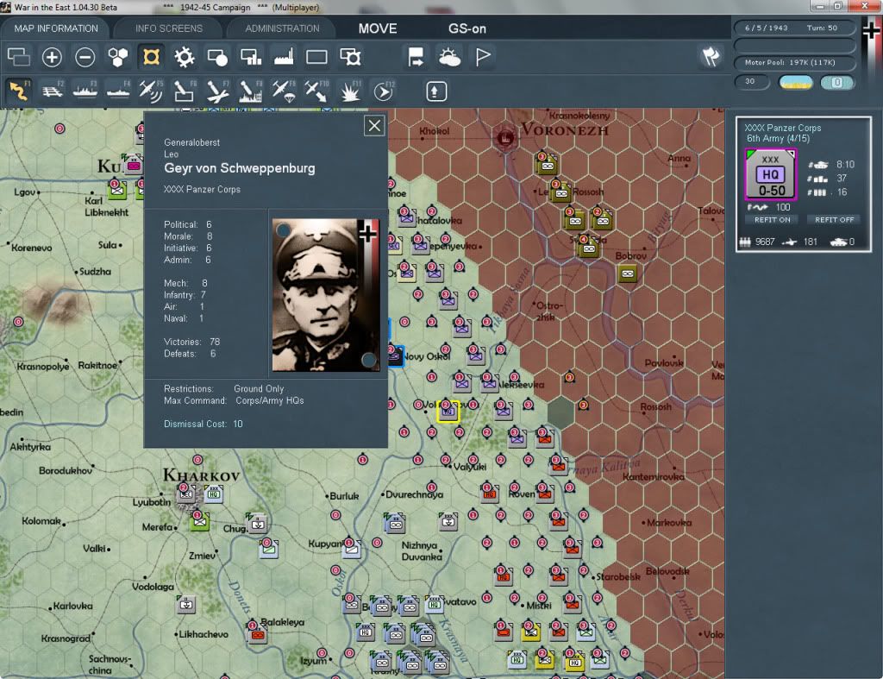The width and height of the screenshot is (883, 679).
Task: Select the bomb-on-box F6 mode icon
Action: coord(185,91)
